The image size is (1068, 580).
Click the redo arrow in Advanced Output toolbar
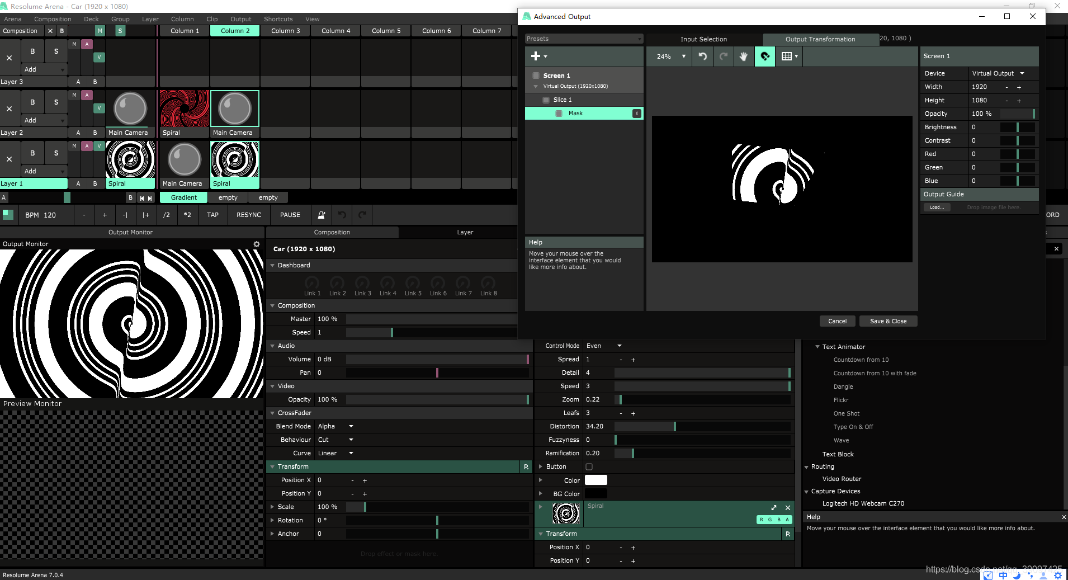[x=723, y=56]
